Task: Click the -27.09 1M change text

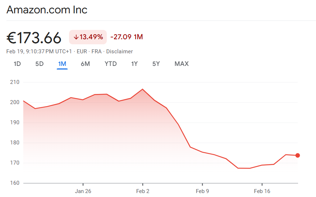Action: [x=127, y=37]
